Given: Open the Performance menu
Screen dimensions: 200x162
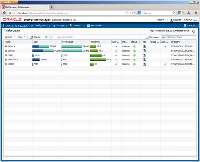Looking at the screenshot, I should 97,25.
